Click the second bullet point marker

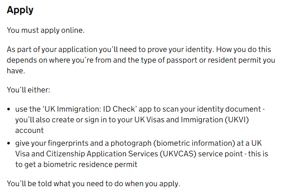pos(9,144)
